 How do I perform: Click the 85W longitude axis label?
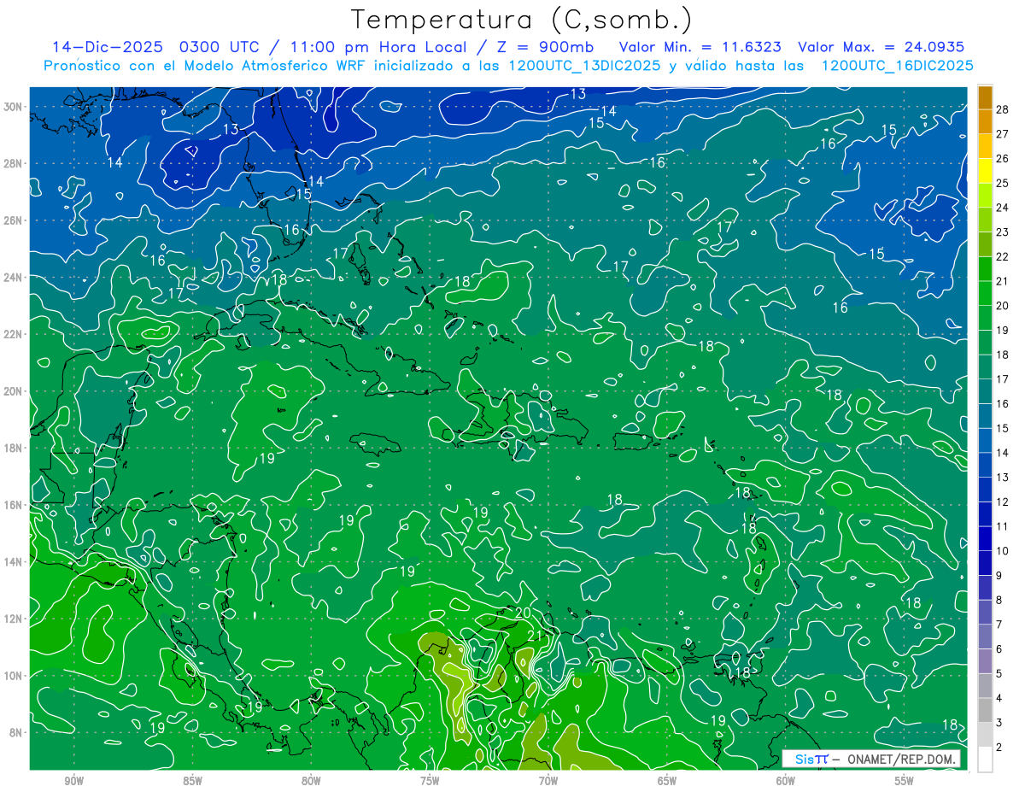click(192, 782)
